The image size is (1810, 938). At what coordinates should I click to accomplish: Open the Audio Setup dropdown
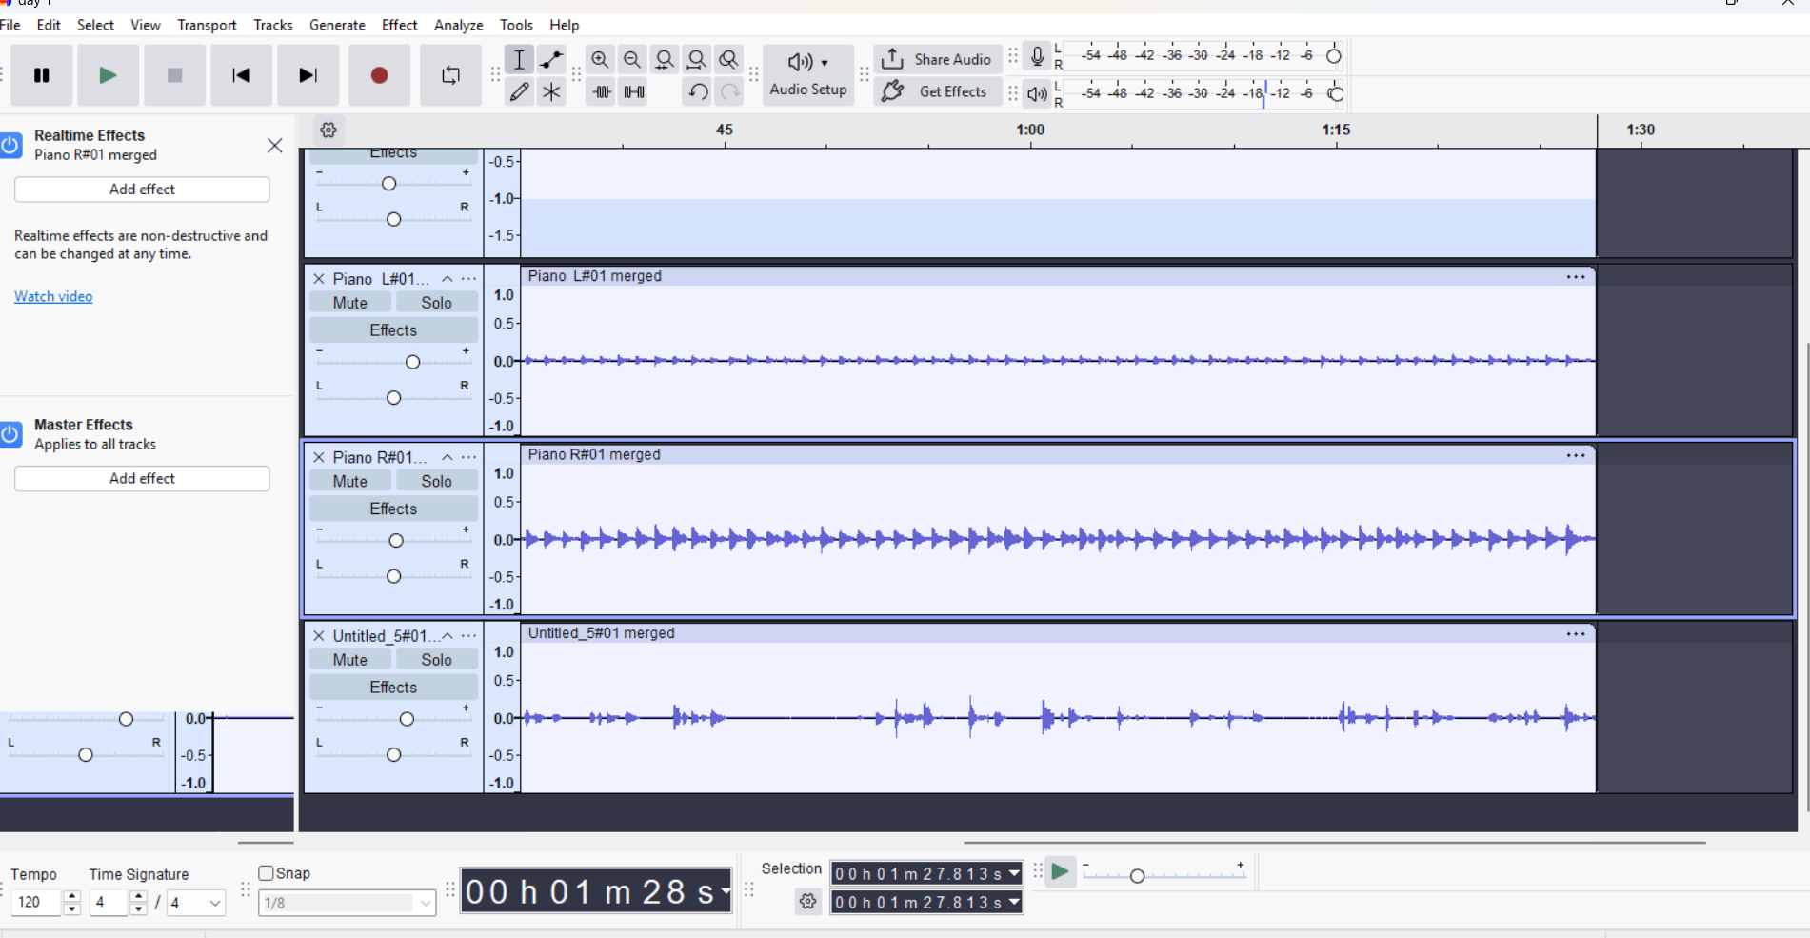pos(808,74)
